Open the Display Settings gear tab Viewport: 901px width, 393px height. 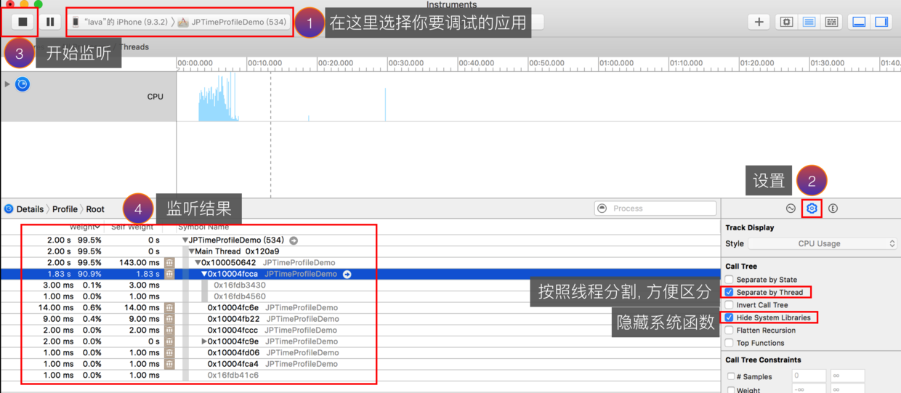pos(812,208)
